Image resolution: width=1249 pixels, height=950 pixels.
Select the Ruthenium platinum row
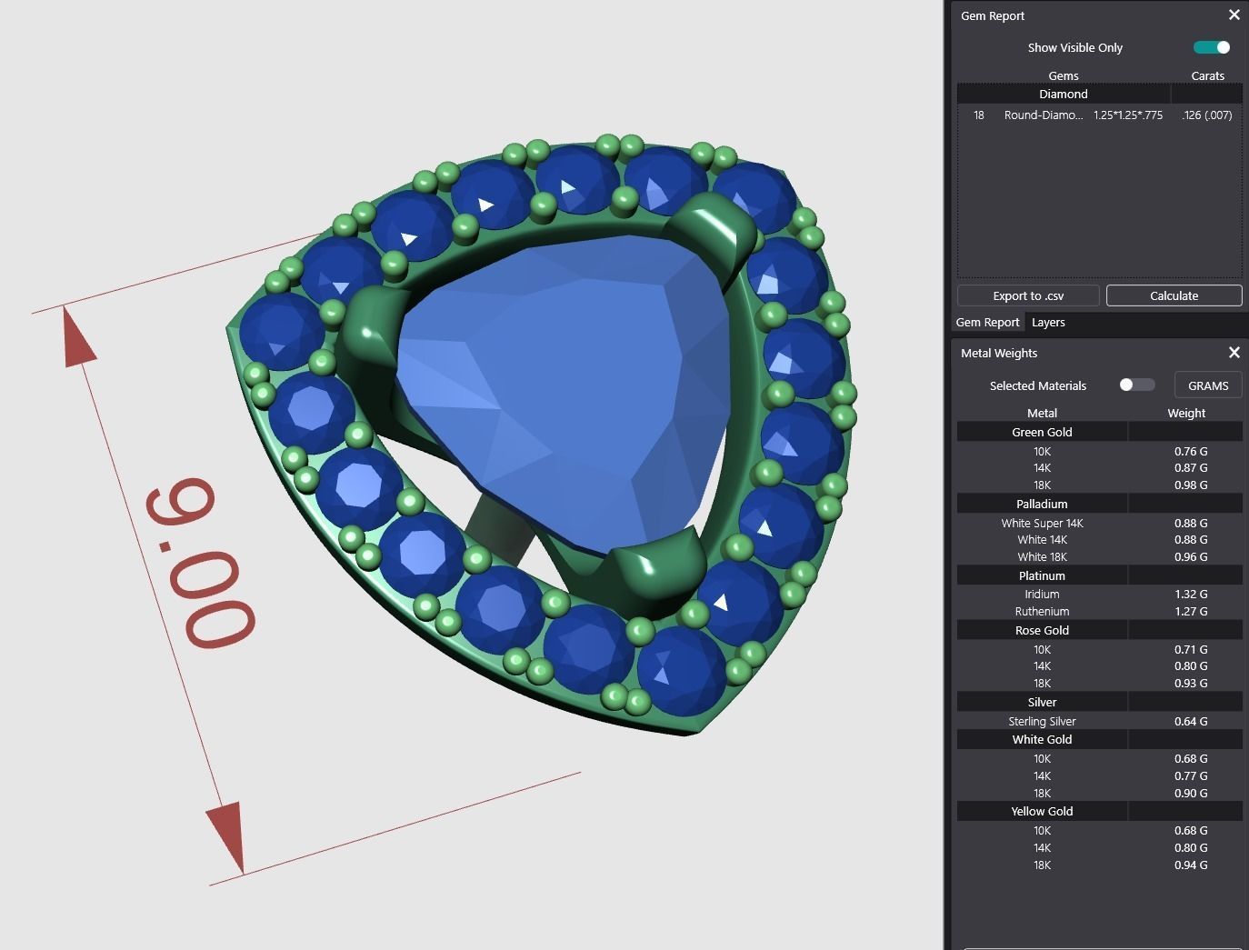click(x=1100, y=611)
